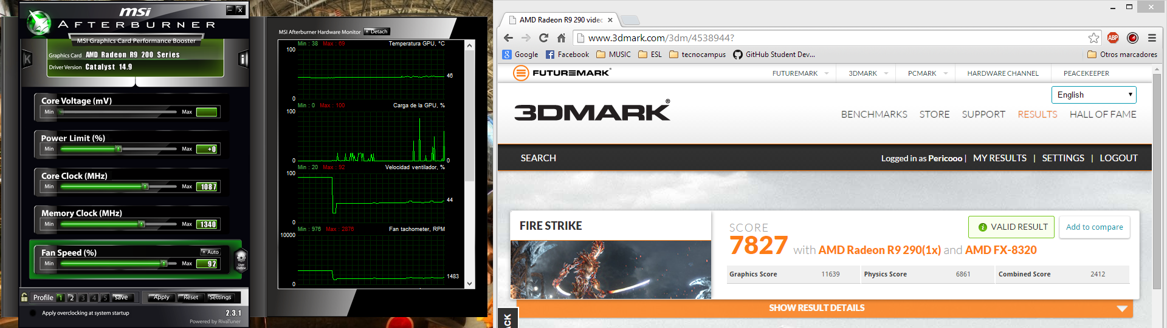The image size is (1167, 328).
Task: Open the GitHub Student Dev bookmark
Action: [774, 55]
